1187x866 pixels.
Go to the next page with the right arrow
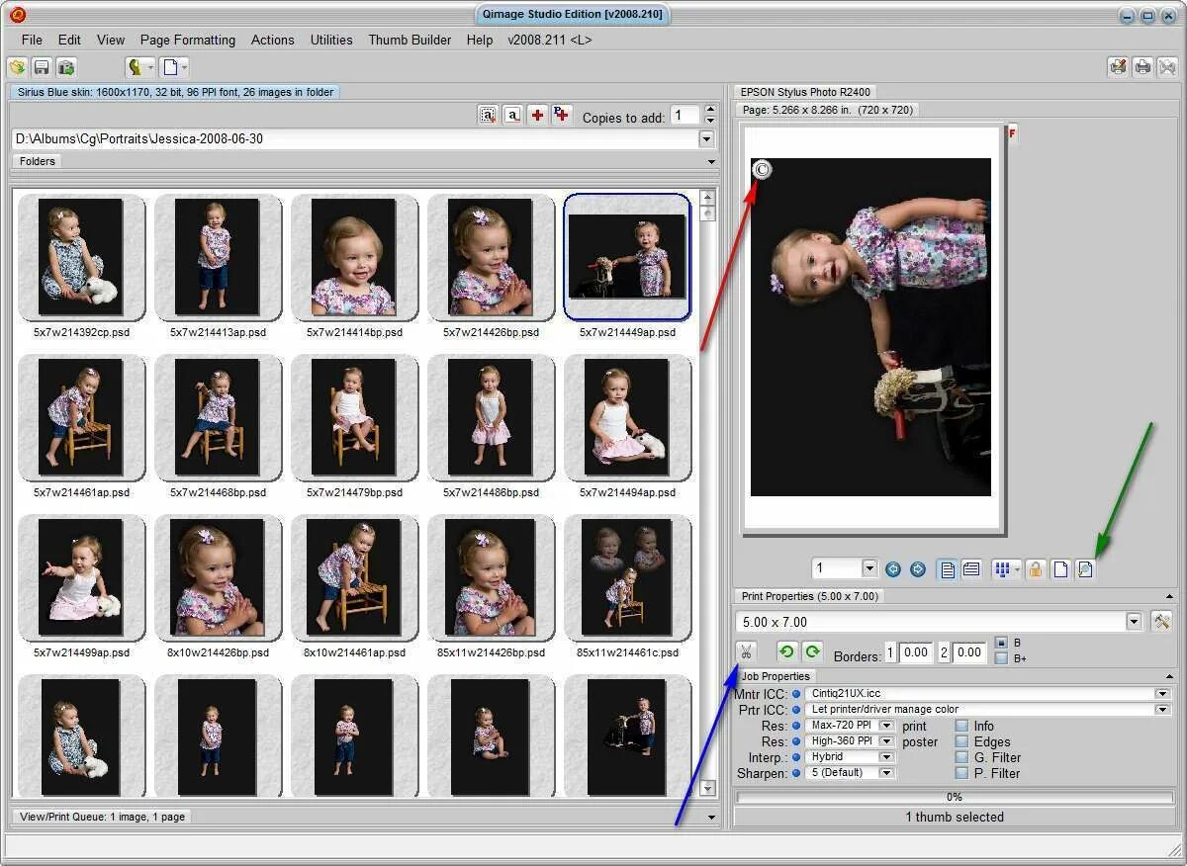click(x=918, y=569)
